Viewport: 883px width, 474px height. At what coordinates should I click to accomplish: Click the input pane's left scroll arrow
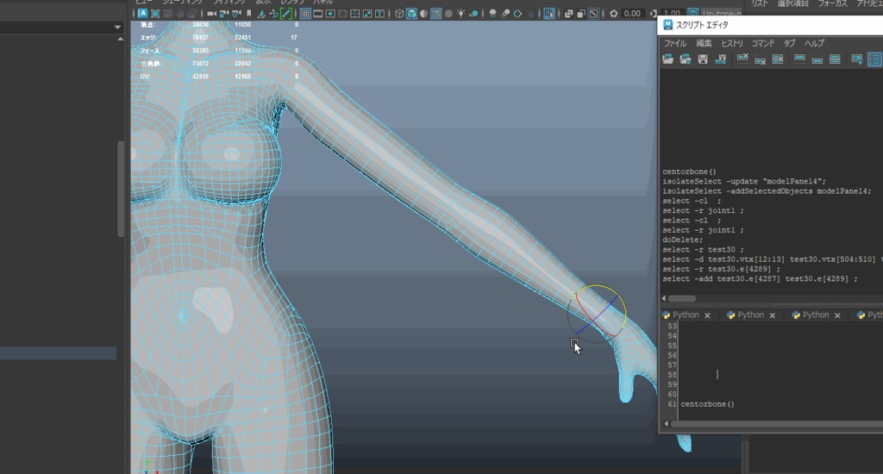pos(667,423)
